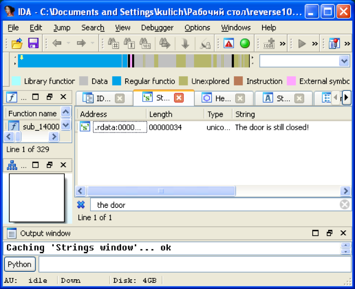Image resolution: width=355 pixels, height=289 pixels.
Task: Click the green circle status icon
Action: [x=245, y=43]
